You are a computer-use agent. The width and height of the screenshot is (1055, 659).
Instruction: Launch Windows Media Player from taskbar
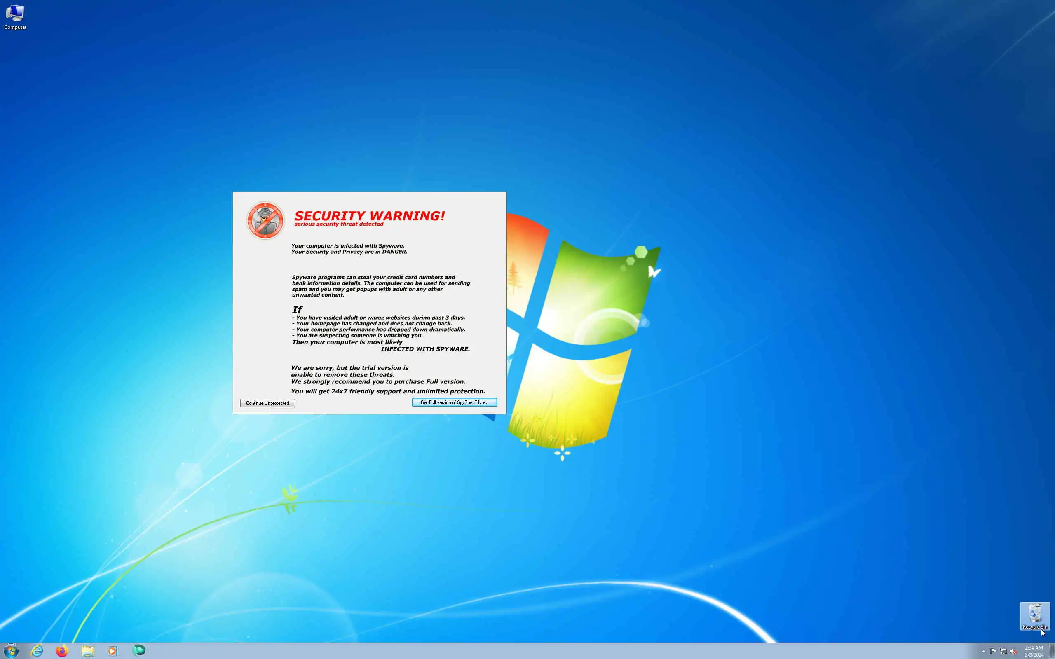(113, 651)
